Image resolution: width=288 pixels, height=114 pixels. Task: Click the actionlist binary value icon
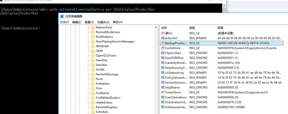[163, 38]
